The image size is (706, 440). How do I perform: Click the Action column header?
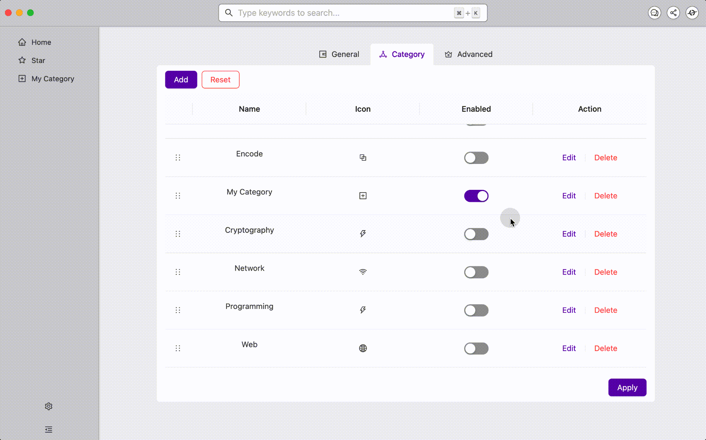point(589,109)
